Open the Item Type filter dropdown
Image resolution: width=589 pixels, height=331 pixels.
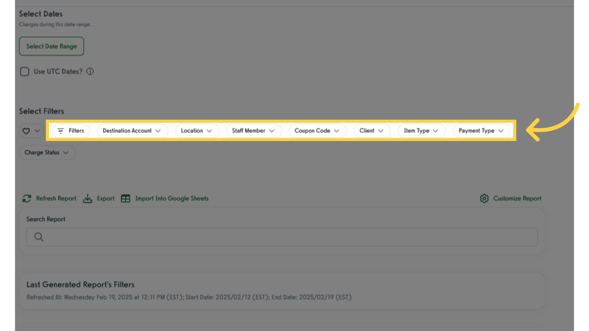point(421,131)
